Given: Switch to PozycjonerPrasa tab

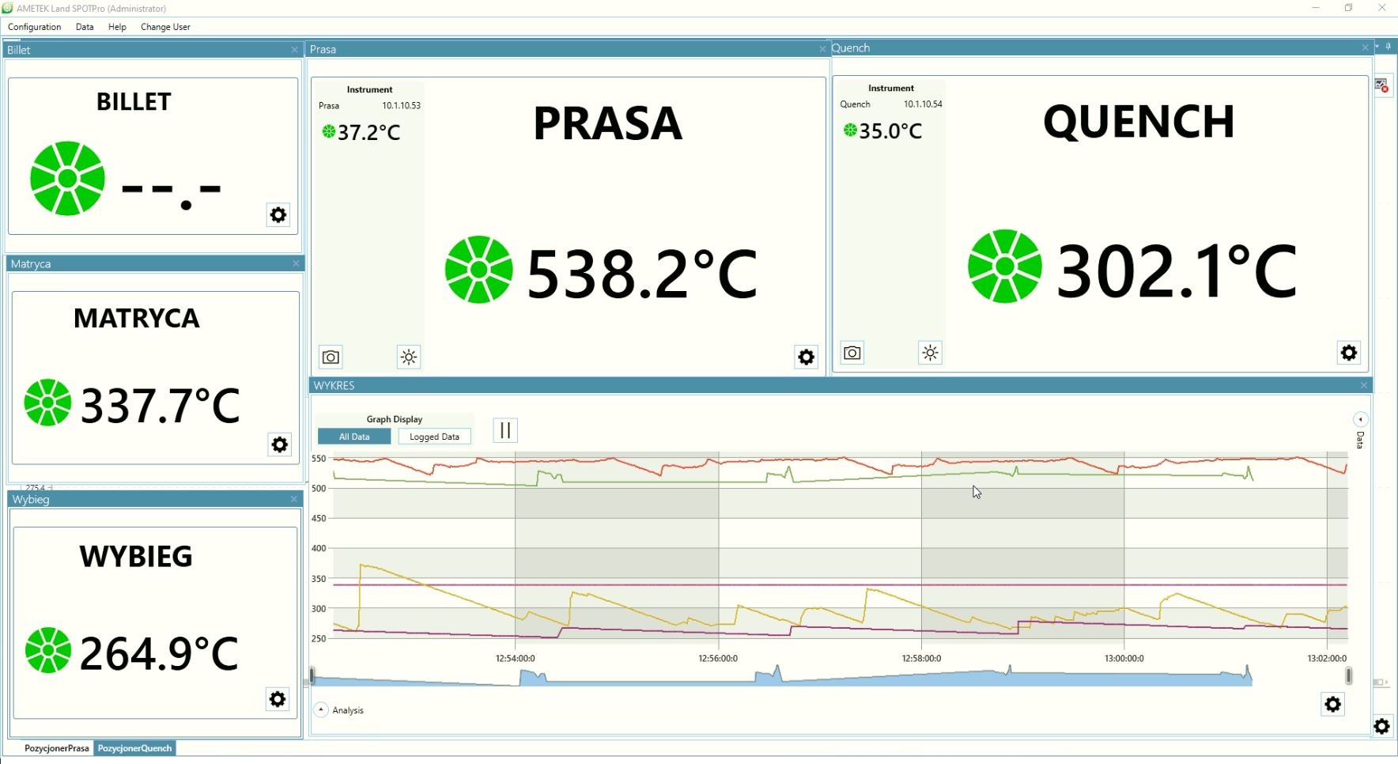Looking at the screenshot, I should (x=56, y=748).
